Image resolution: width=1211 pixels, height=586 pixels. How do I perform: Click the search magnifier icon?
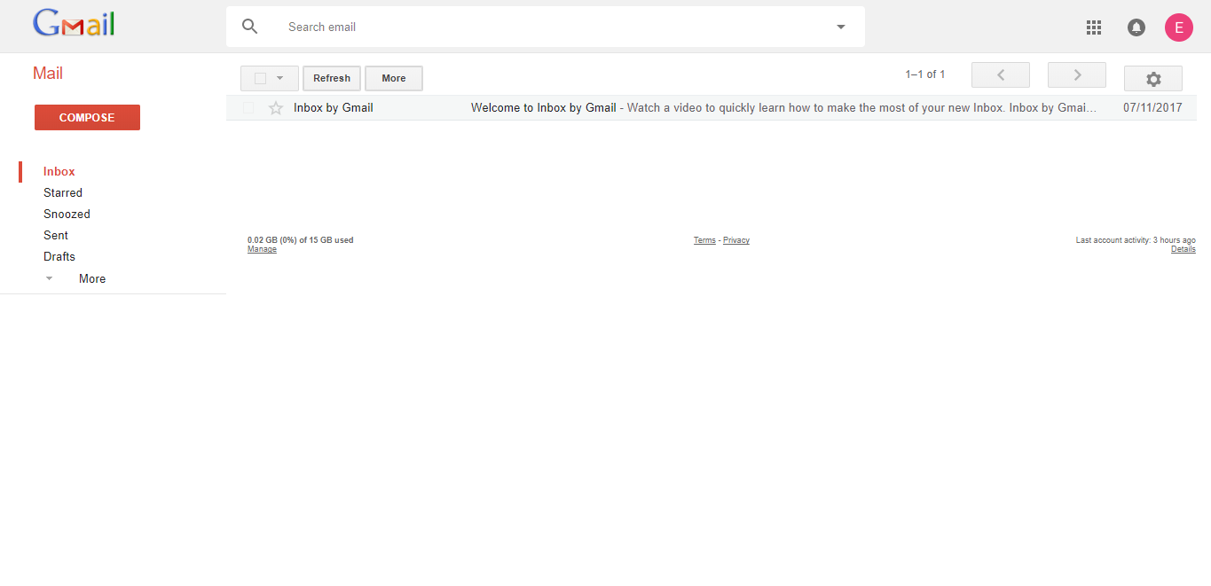tap(250, 27)
